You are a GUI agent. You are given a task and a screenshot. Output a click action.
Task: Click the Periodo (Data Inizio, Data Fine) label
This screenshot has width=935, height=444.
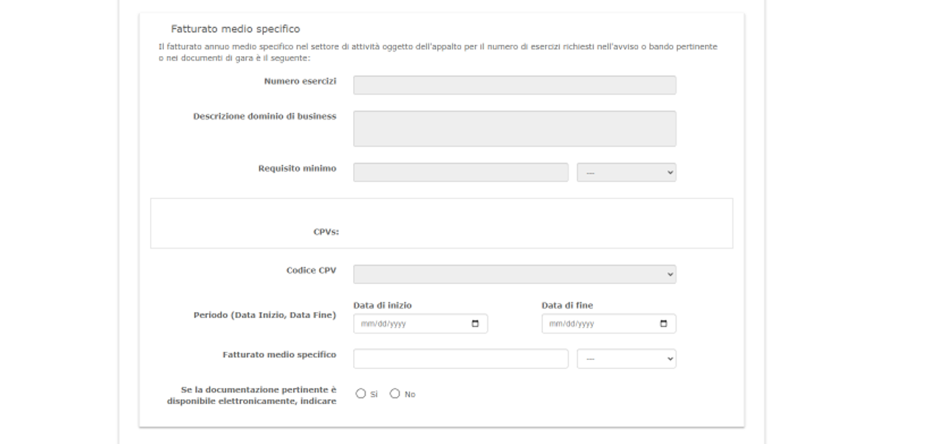click(x=264, y=315)
